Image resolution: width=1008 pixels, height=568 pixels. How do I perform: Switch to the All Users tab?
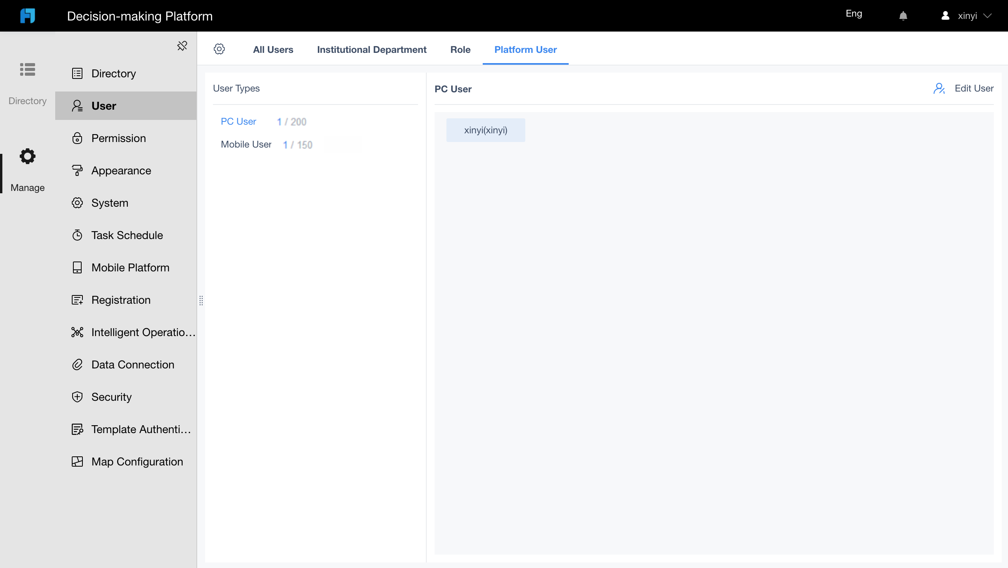(x=273, y=50)
